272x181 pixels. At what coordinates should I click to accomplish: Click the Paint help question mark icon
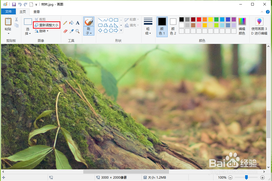(x=268, y=12)
